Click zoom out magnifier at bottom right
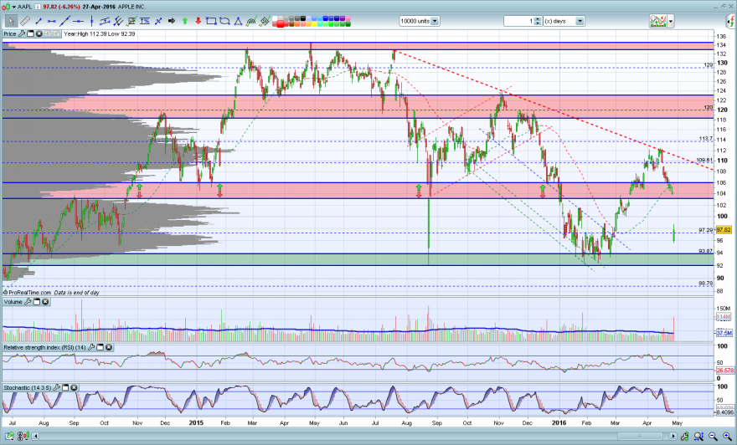The image size is (737, 445). coord(713,437)
